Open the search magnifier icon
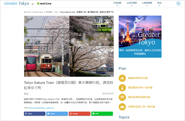 (x=179, y=4)
